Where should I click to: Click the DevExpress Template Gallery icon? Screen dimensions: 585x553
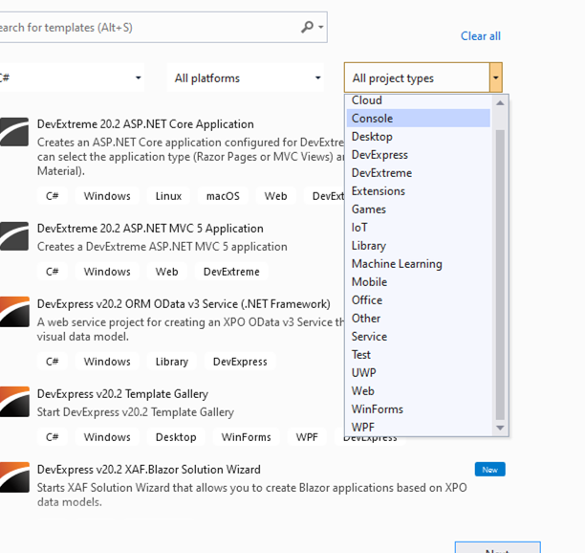(14, 402)
